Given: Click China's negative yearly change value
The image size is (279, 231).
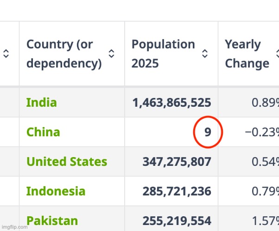Looking at the screenshot, I should pos(262,133).
